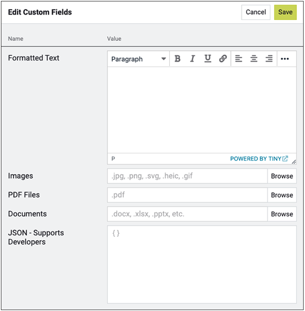Click Save button
This screenshot has width=305, height=311.
coord(285,12)
